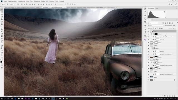
Task: Select the History Brush tool
Action: click(2, 31)
